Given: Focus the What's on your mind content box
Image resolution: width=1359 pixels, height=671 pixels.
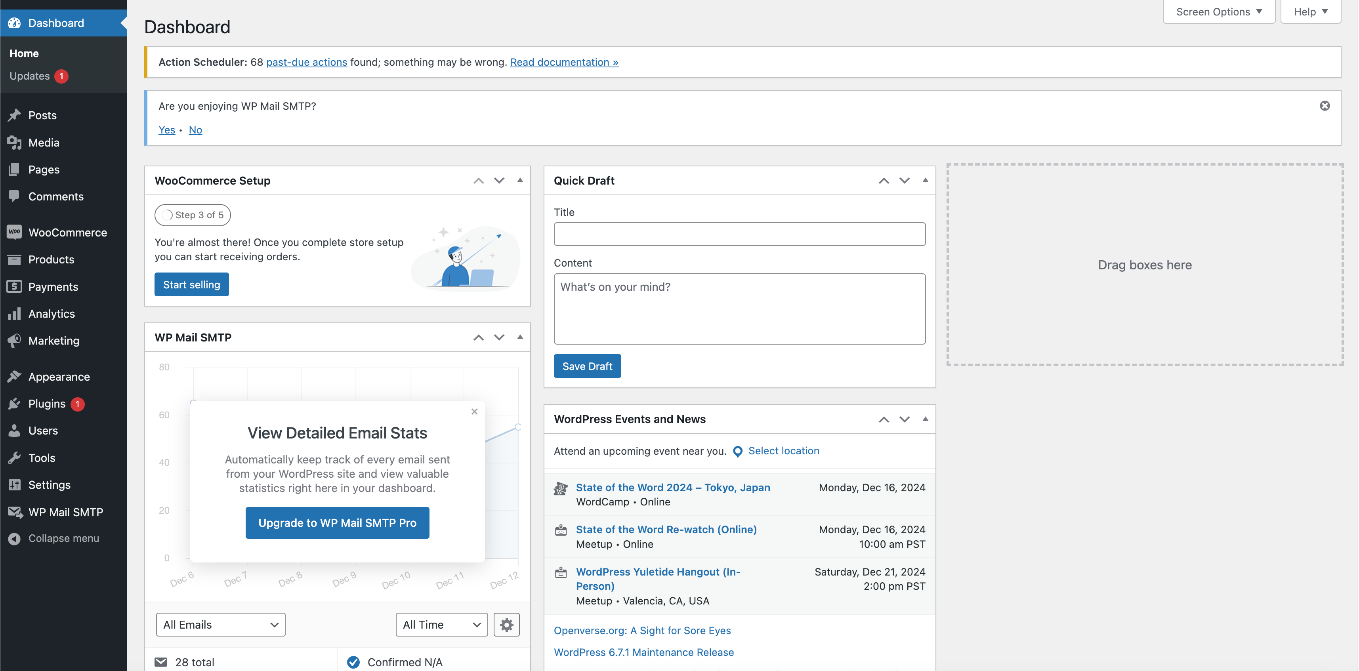Looking at the screenshot, I should tap(739, 309).
